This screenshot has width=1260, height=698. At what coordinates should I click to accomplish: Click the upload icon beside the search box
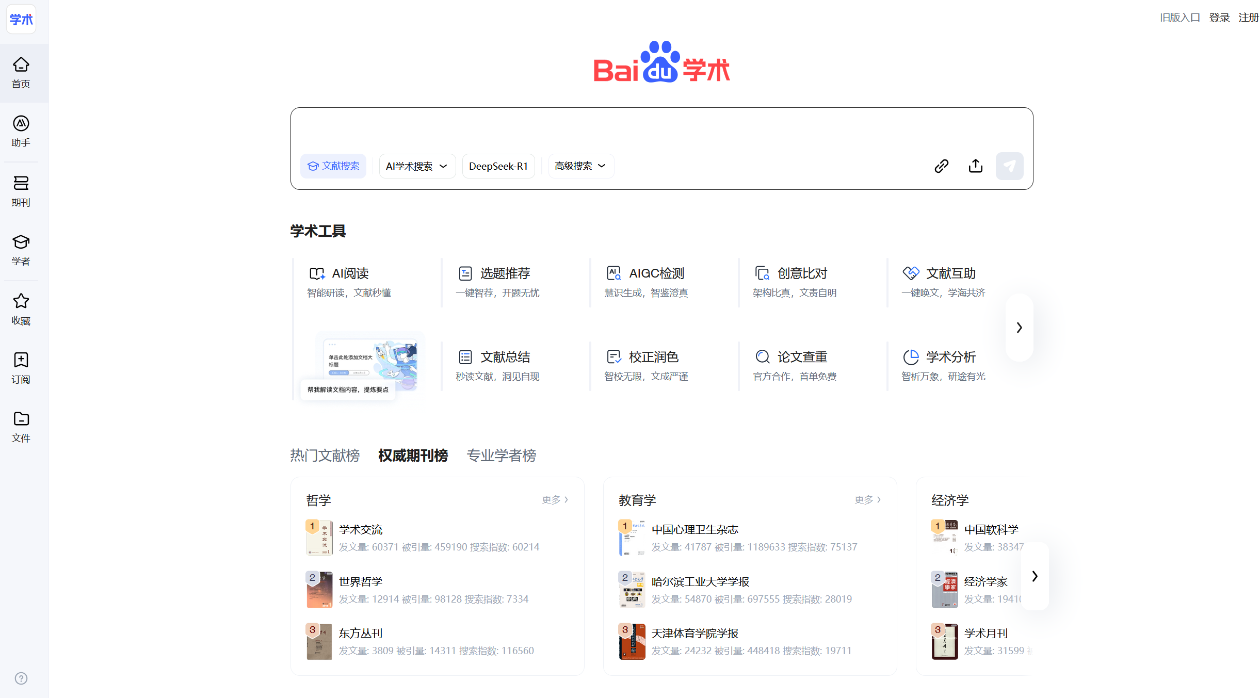tap(975, 166)
